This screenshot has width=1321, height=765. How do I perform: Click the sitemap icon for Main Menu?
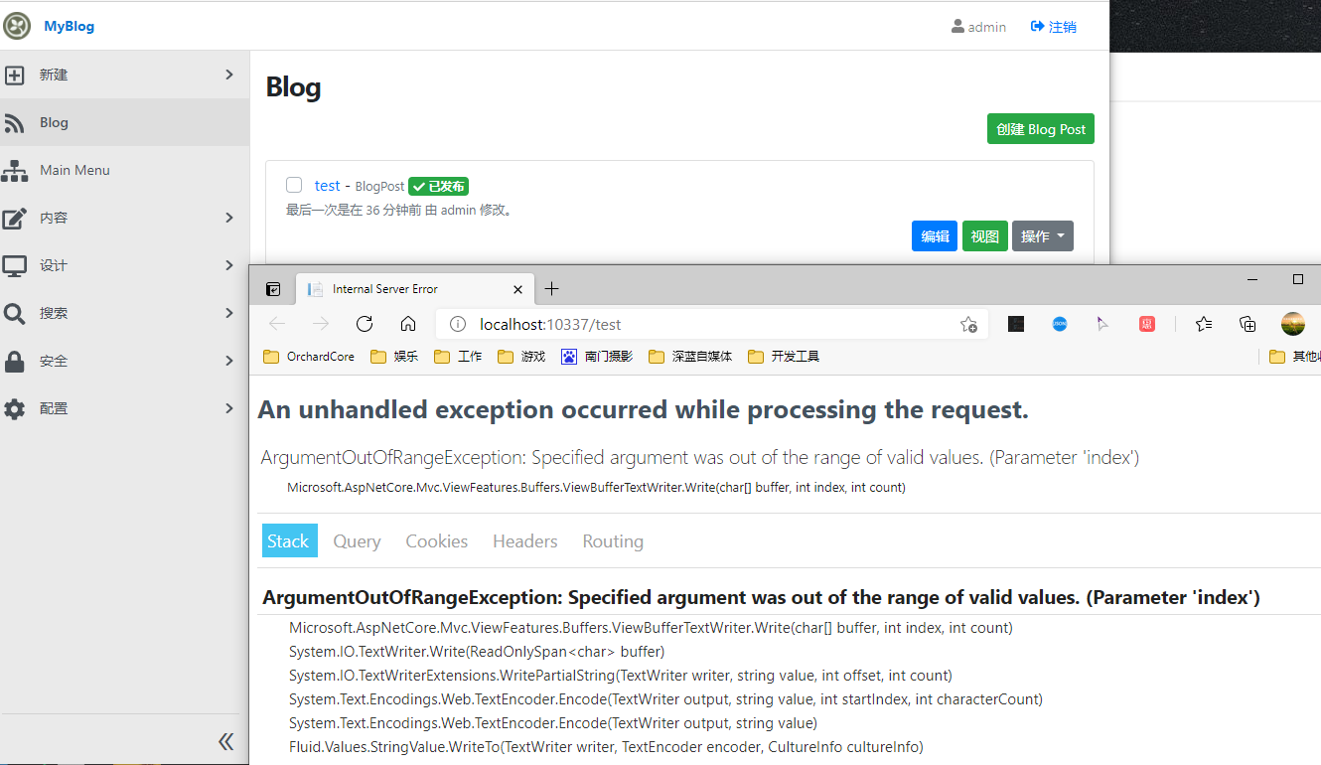click(14, 170)
